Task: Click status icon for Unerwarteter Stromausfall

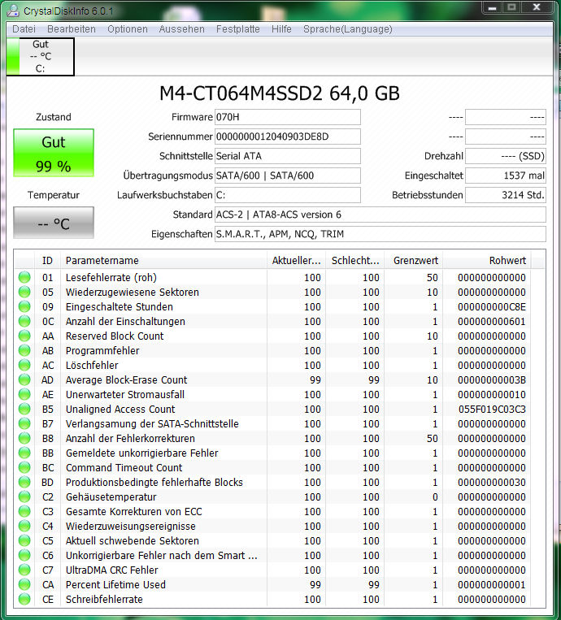Action: click(24, 394)
